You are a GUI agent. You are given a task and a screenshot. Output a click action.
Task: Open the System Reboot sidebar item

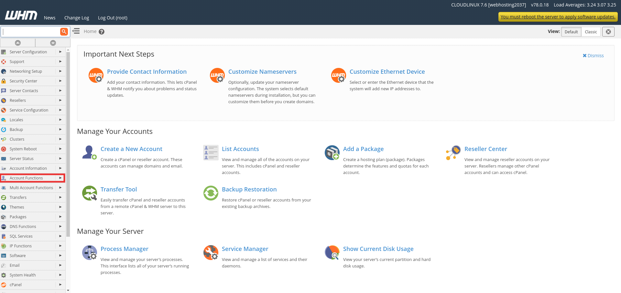pos(23,149)
